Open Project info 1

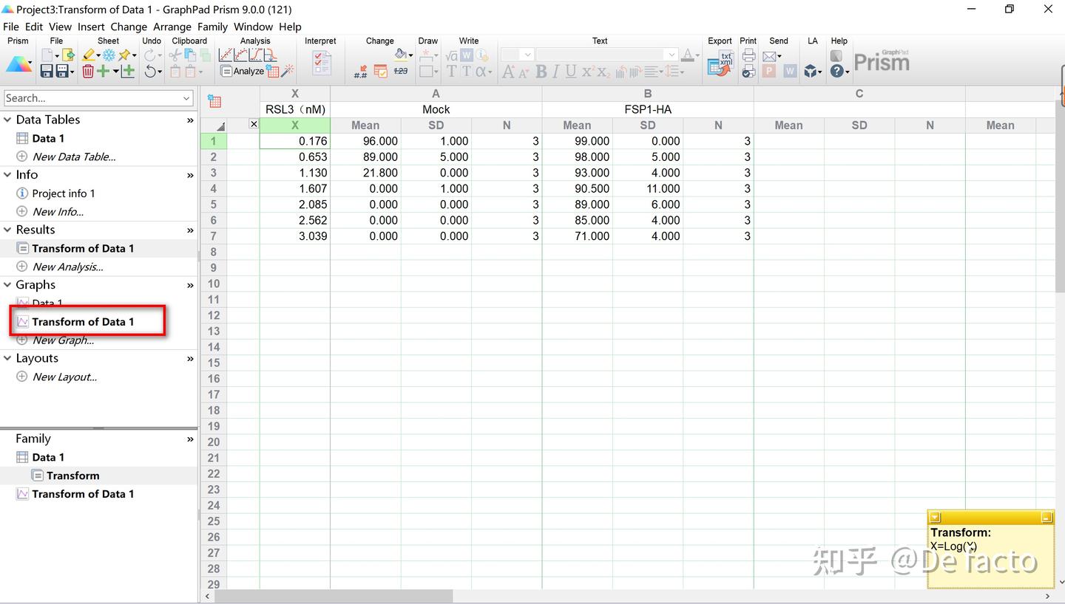[64, 193]
